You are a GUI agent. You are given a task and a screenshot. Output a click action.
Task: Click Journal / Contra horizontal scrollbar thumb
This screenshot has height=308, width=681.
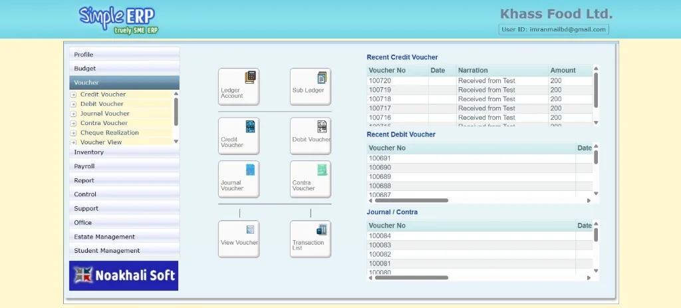(411, 277)
